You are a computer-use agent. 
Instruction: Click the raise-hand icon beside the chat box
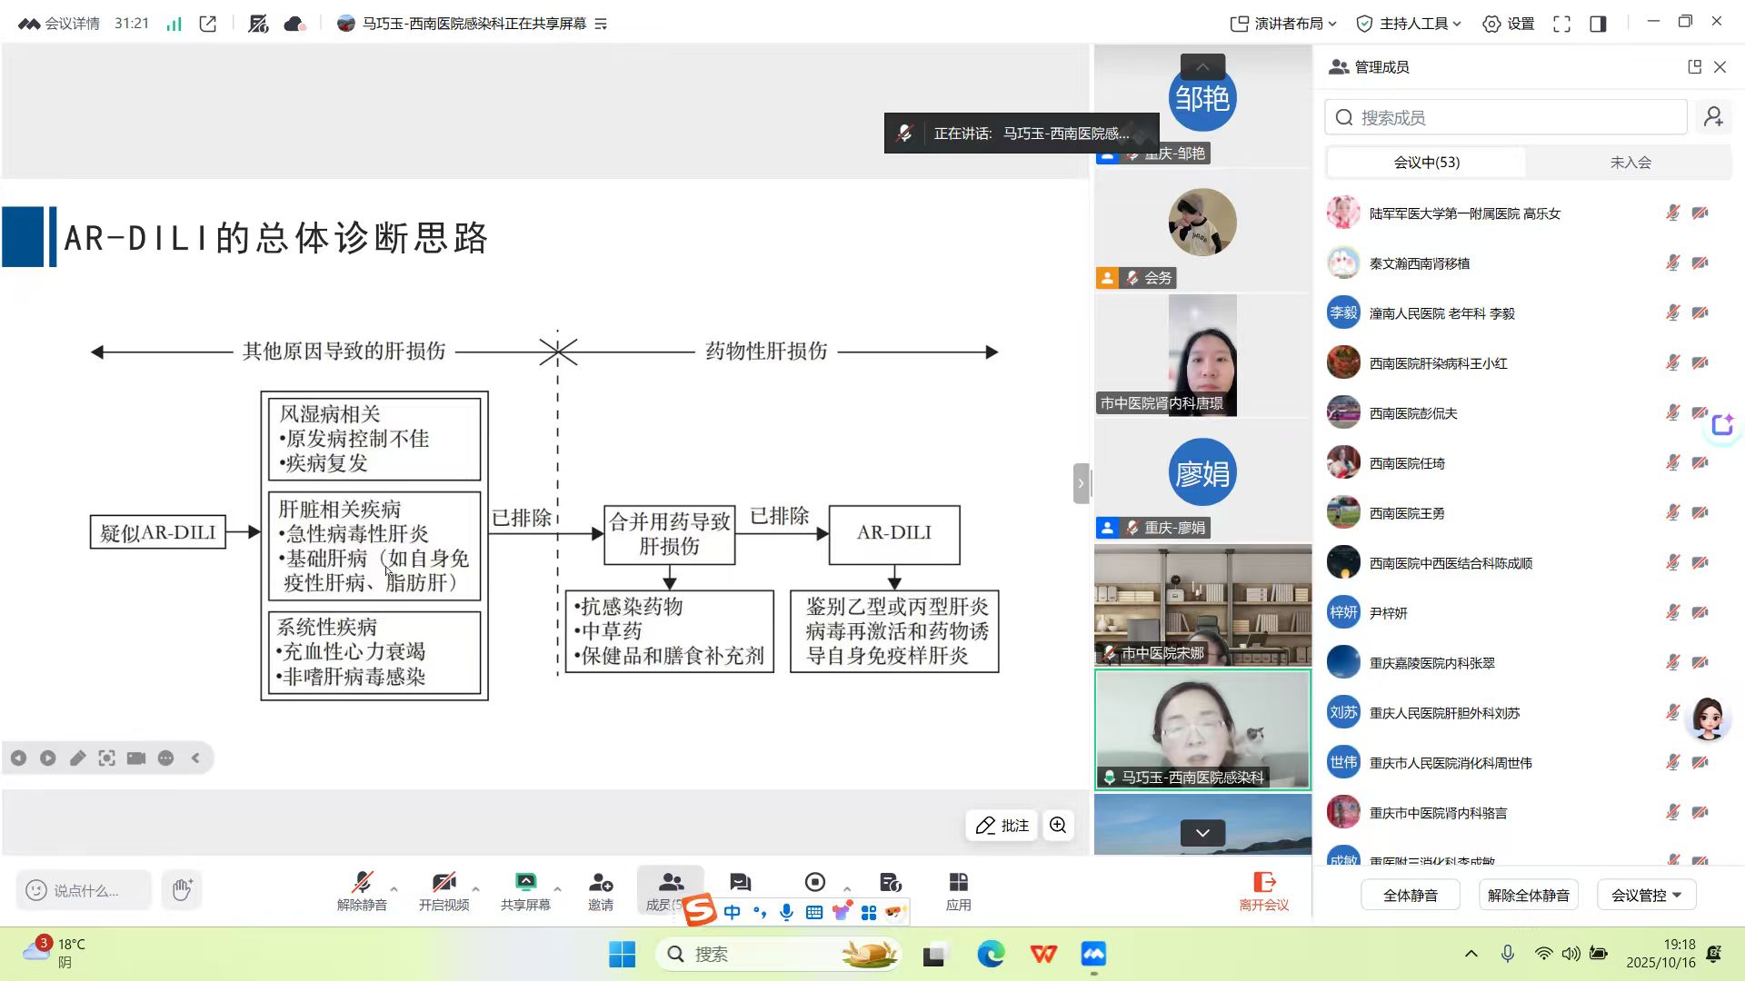(181, 889)
